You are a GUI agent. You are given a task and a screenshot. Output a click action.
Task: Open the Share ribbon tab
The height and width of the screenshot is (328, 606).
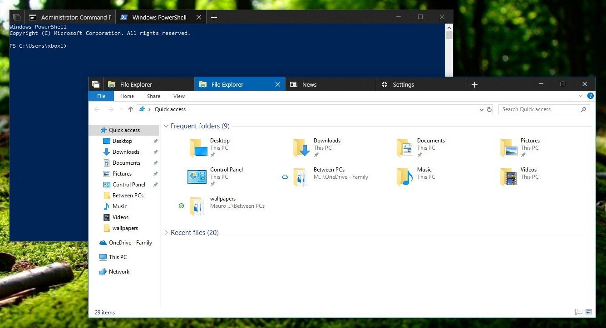pyautogui.click(x=153, y=96)
